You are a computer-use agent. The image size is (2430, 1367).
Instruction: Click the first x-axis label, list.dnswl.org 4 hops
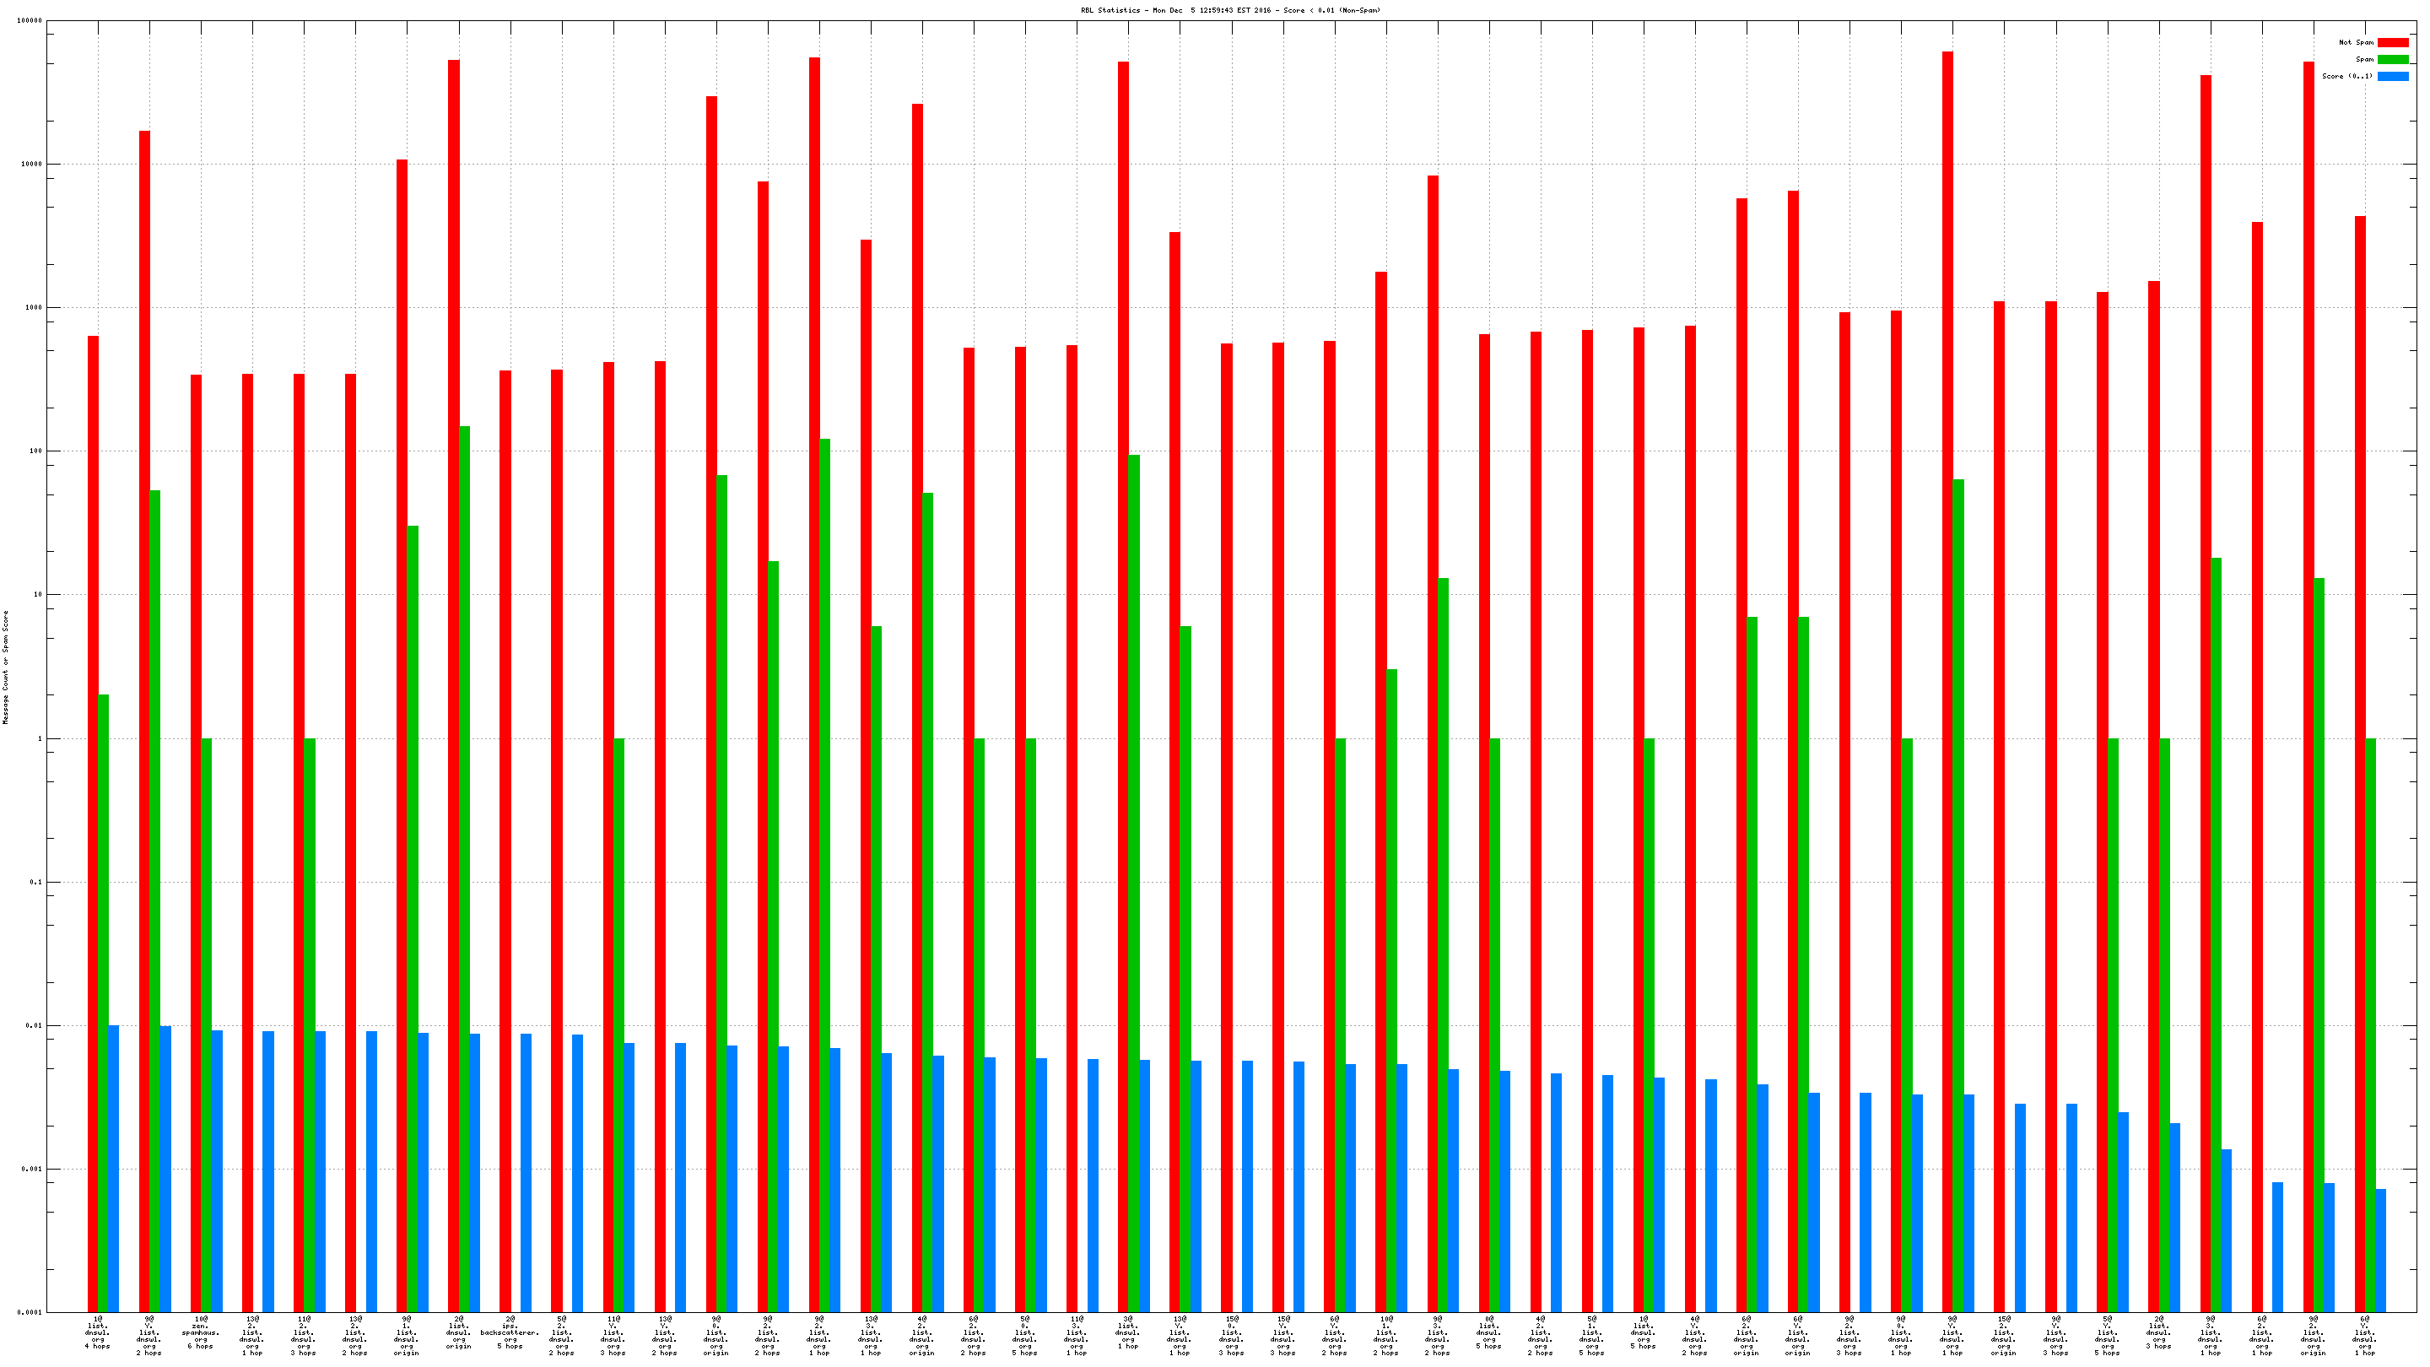[97, 1335]
